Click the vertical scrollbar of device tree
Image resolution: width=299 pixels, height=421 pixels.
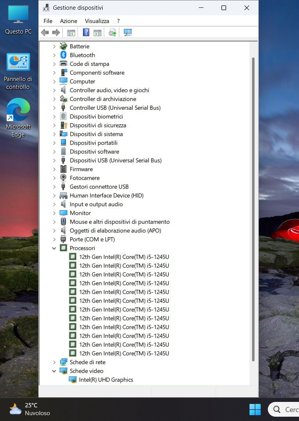tap(253, 209)
